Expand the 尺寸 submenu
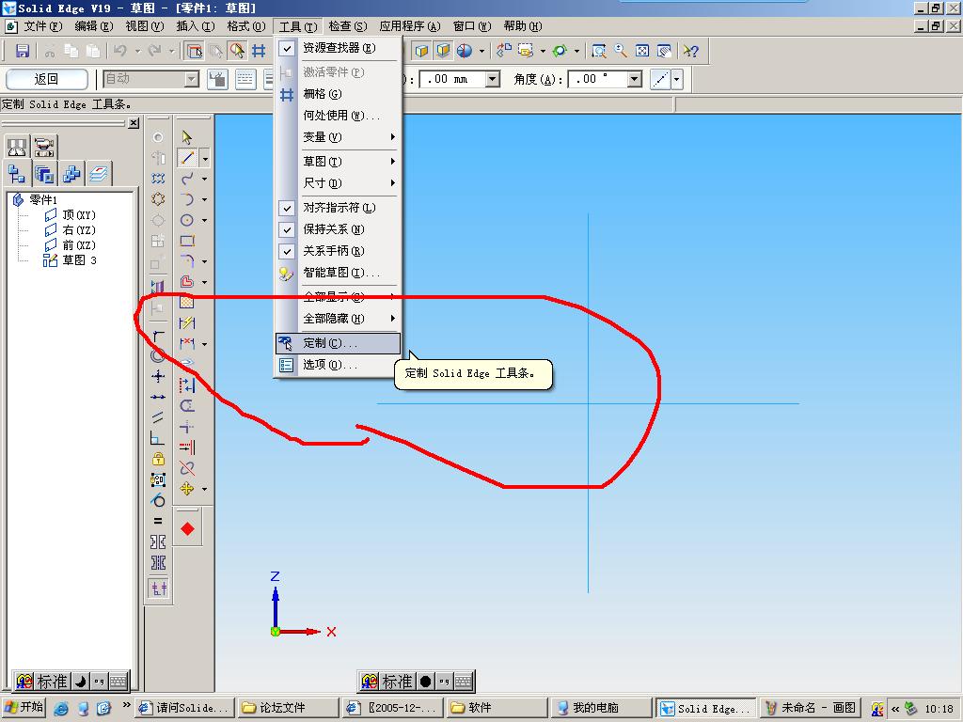963x722 pixels. coord(338,183)
